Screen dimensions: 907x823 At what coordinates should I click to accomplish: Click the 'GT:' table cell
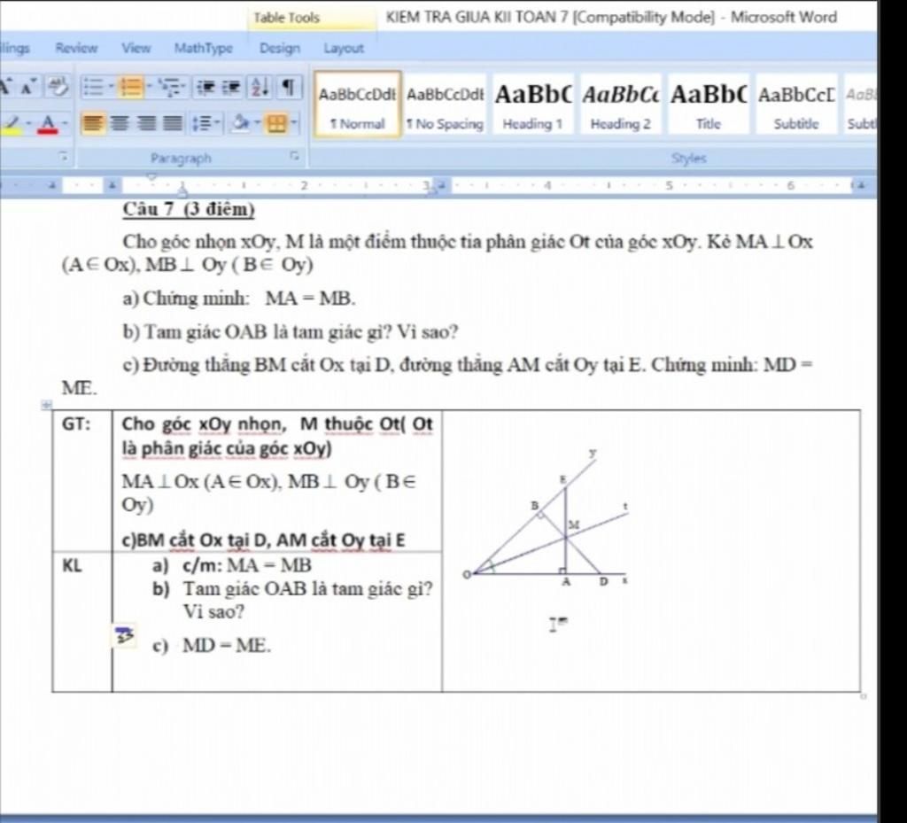[82, 480]
